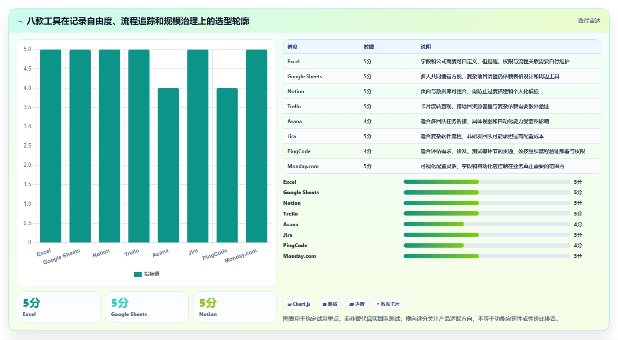Click the 数据卡片 tag chip
Screen dimensions: 618x340
pos(388,304)
